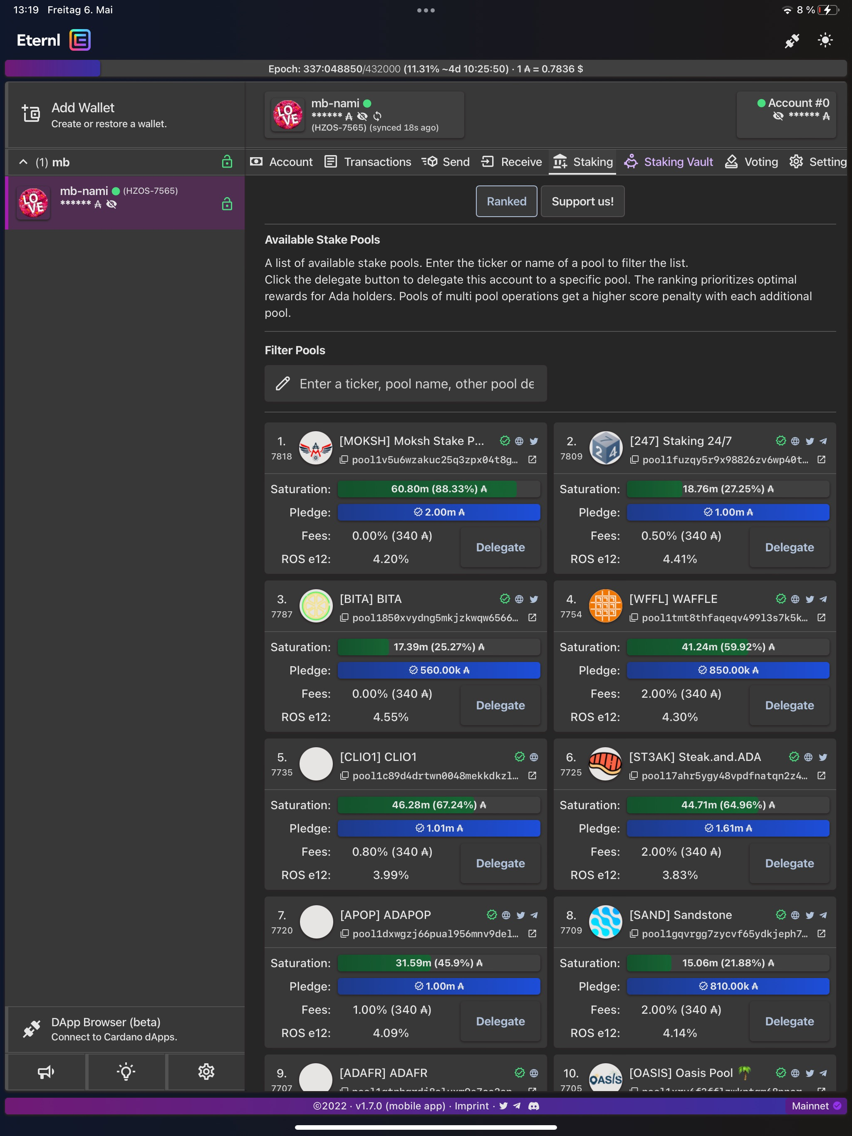Image resolution: width=852 pixels, height=1136 pixels.
Task: Open the ST3AK pool Twitter icon
Action: 823,758
